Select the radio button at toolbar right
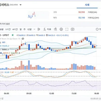Screen dimensions: 101x101 pyautogui.click(x=97, y=29)
